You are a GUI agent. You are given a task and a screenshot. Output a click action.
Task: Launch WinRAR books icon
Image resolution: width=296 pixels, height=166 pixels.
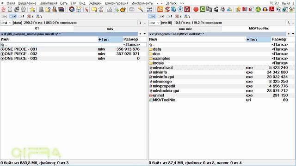click(x=61, y=9)
